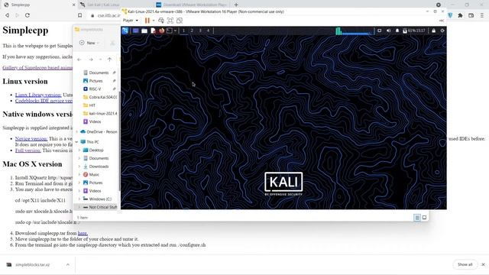The height and width of the screenshot is (275, 489).
Task: Switch to Kali workspace 2
Action: click(x=192, y=31)
